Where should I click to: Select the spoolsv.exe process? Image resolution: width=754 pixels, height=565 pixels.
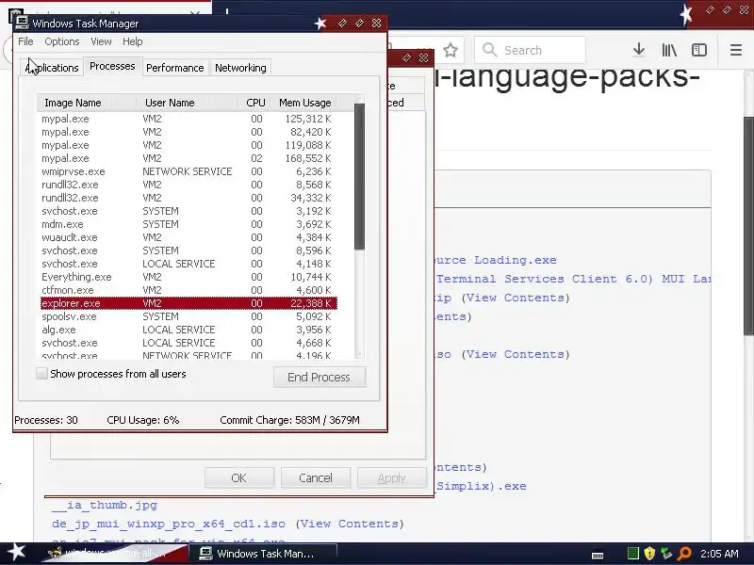coord(188,316)
